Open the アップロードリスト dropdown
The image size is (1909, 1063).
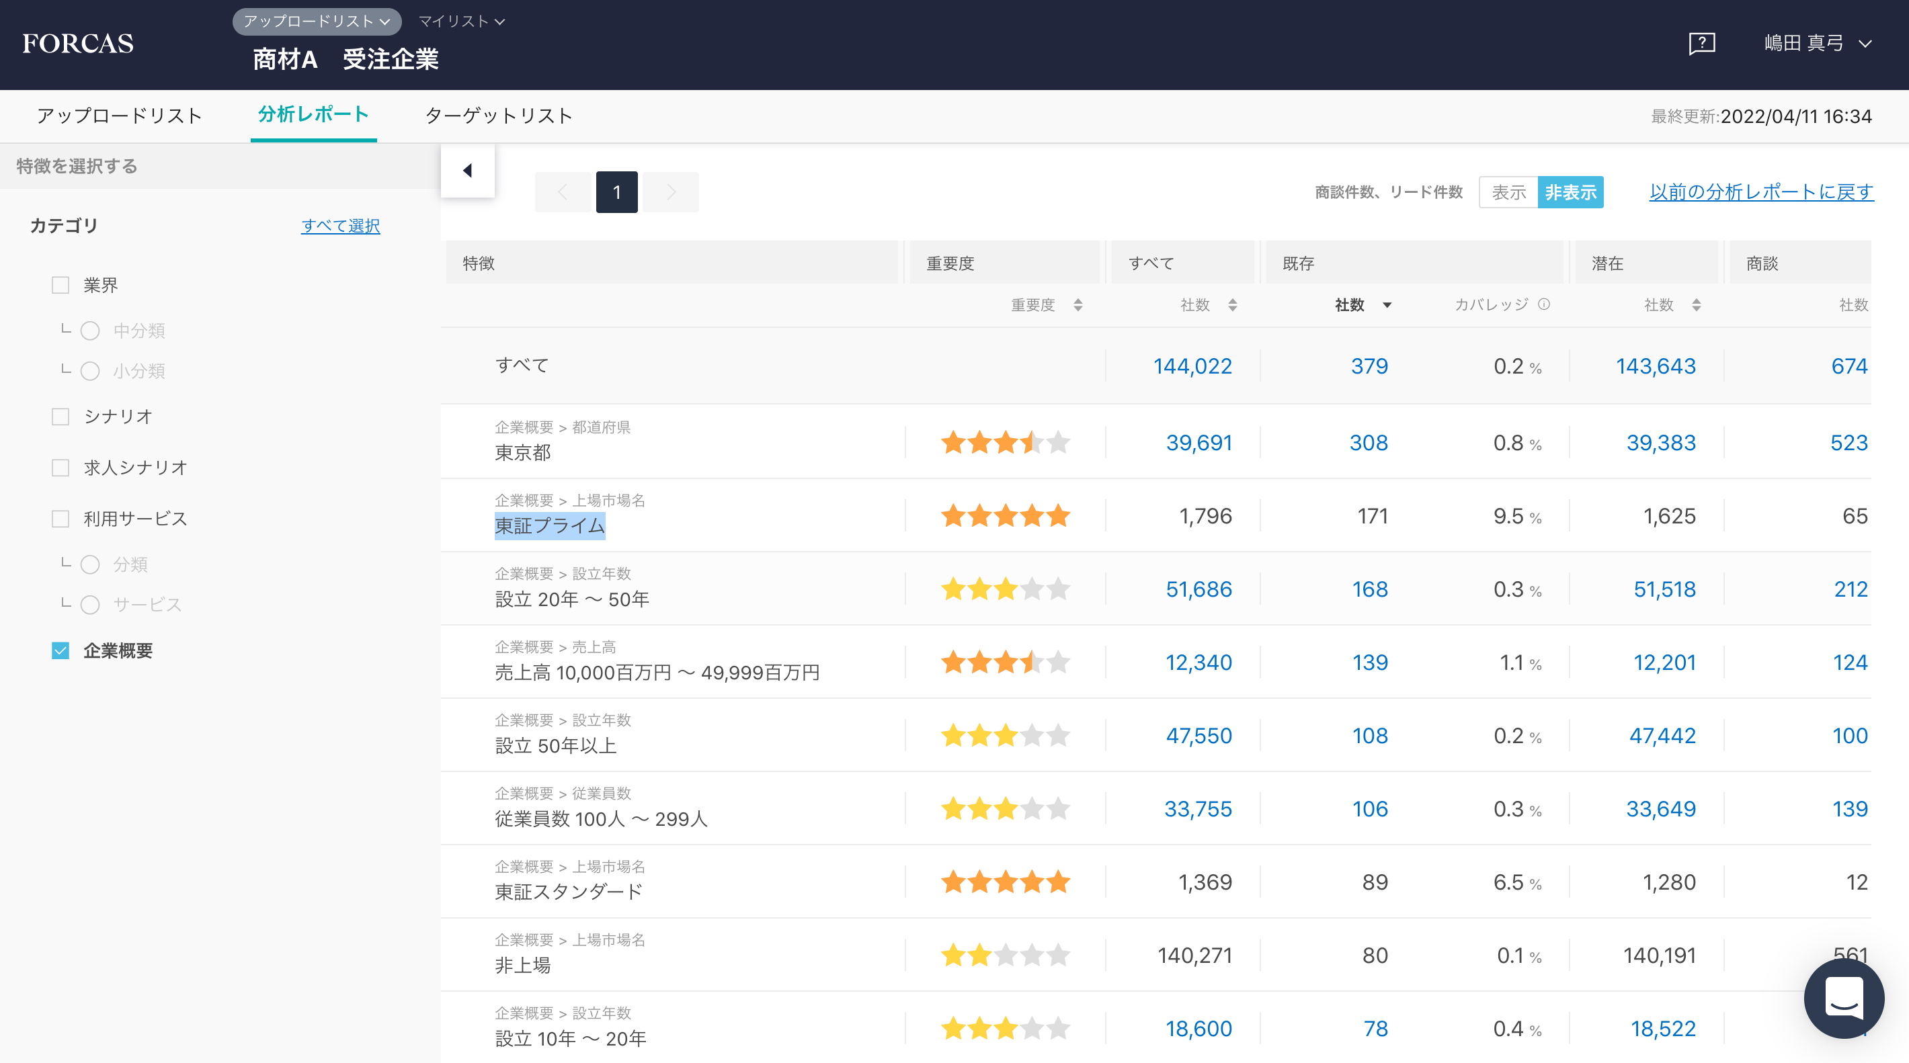317,22
